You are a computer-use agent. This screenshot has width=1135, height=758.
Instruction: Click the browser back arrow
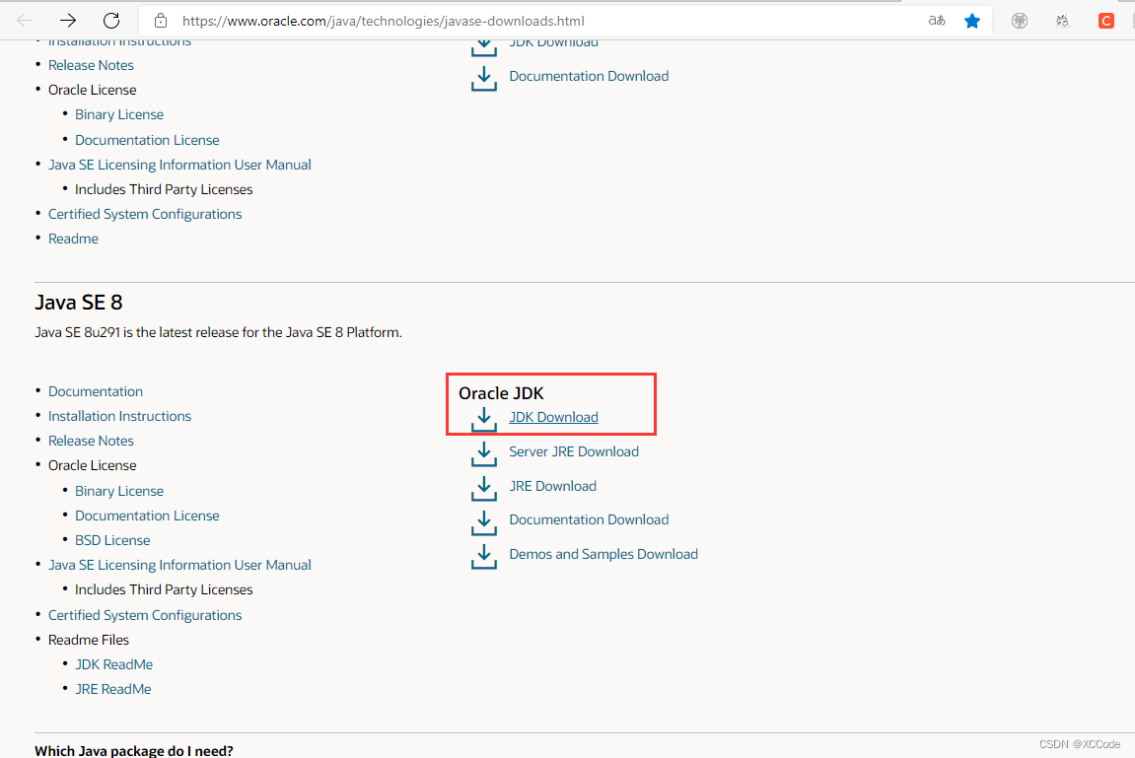(25, 21)
